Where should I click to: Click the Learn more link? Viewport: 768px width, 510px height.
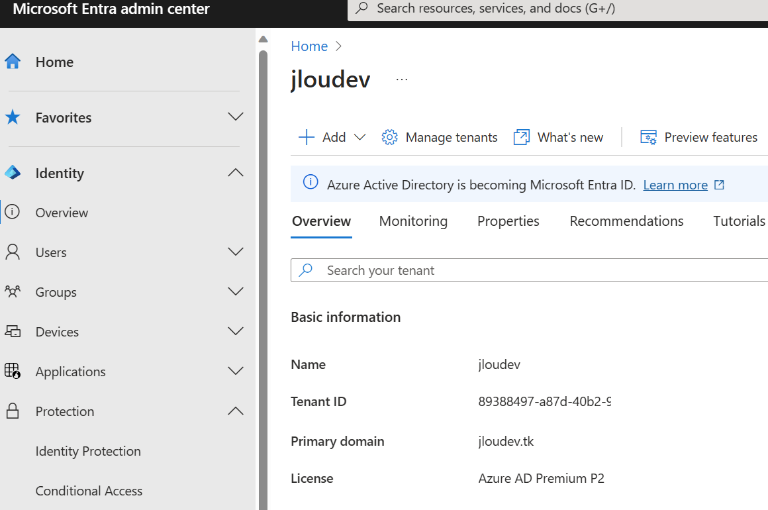coord(675,185)
